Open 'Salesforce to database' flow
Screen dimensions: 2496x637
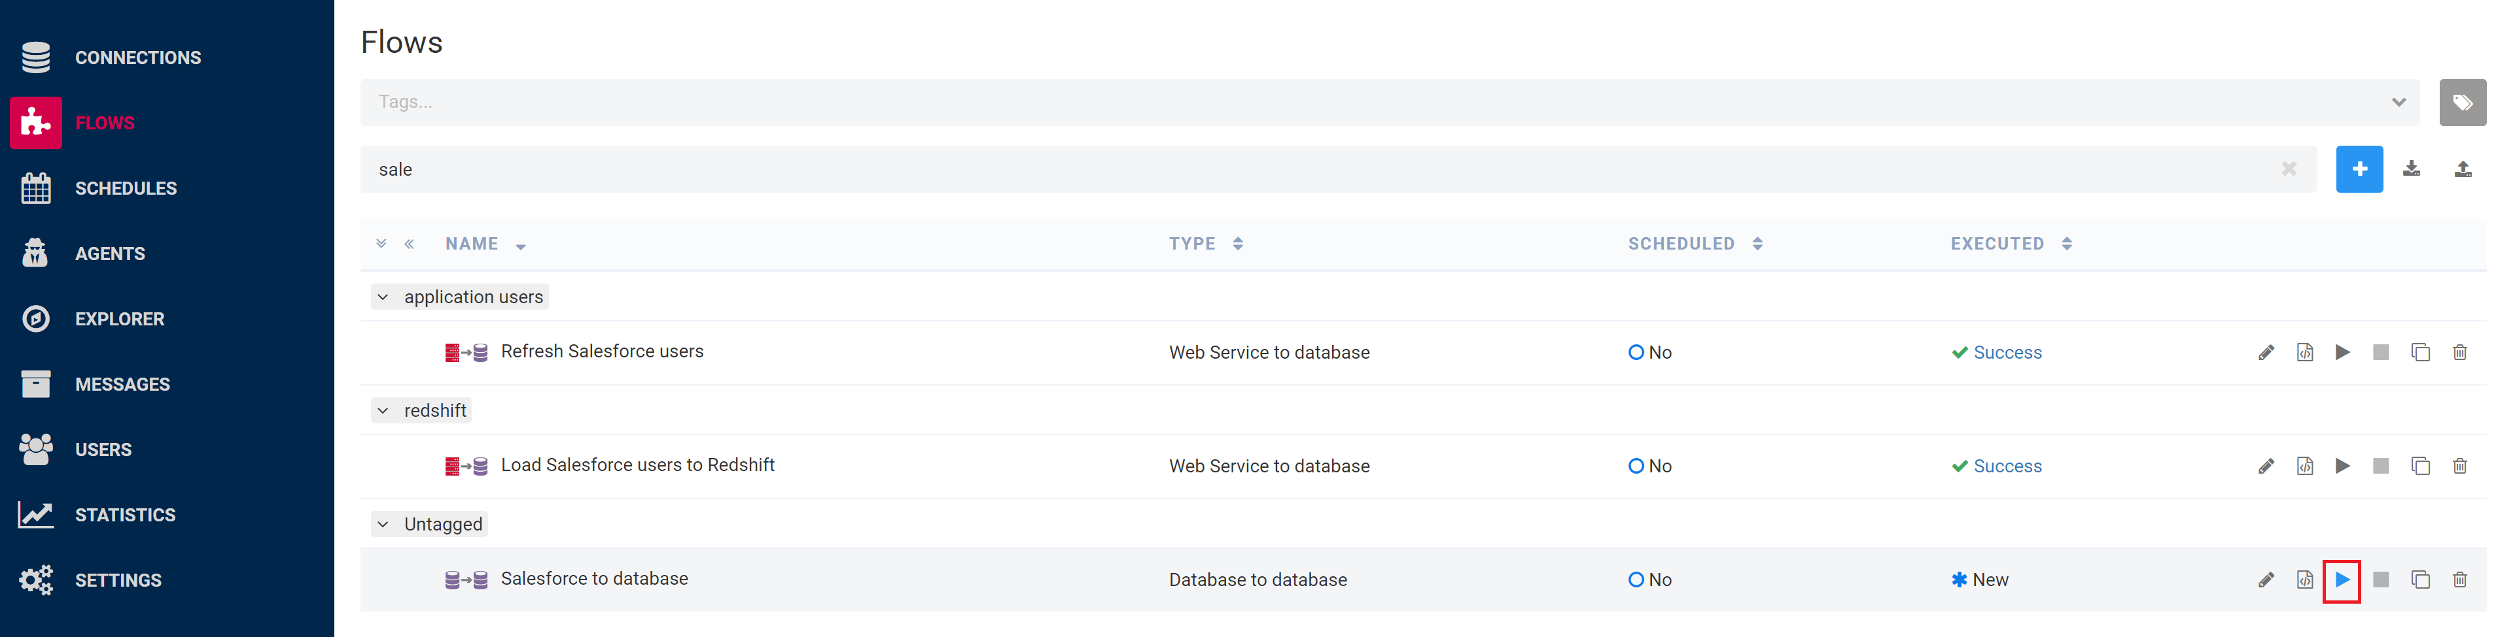click(594, 579)
